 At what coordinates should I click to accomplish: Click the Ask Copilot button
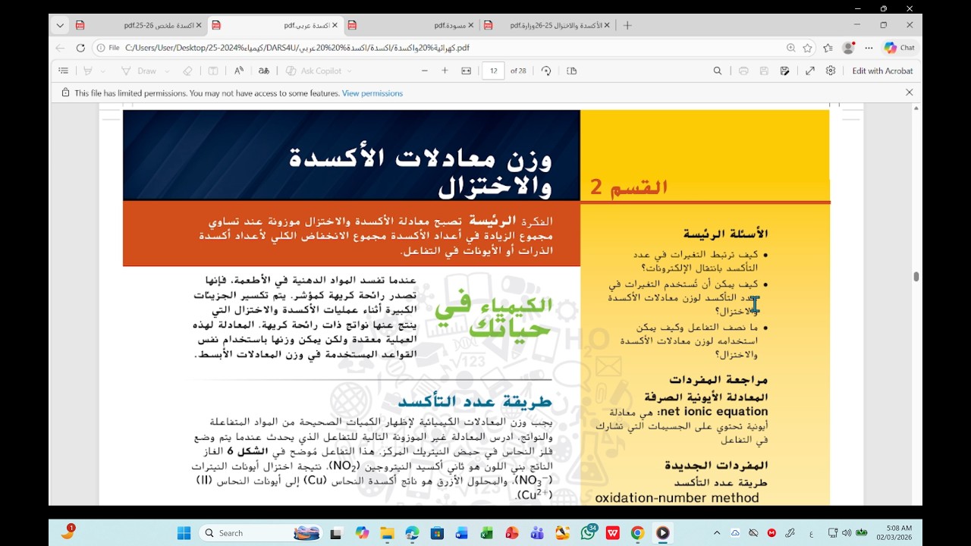(x=313, y=71)
